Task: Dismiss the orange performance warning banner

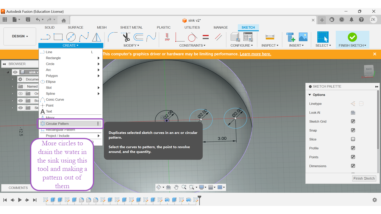Action: point(375,54)
